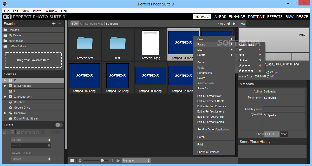
Task: Switch to the LAYERS module tab
Action: coord(219,17)
